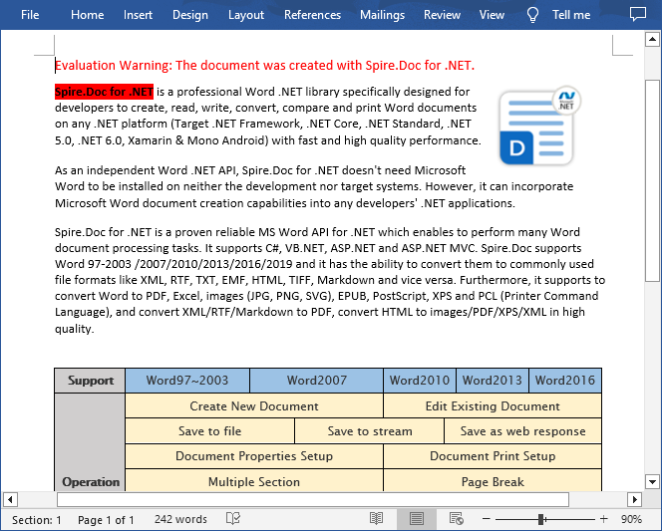Click the Word2007 table cell
Viewport: 662px width, 531px height.
tap(317, 381)
